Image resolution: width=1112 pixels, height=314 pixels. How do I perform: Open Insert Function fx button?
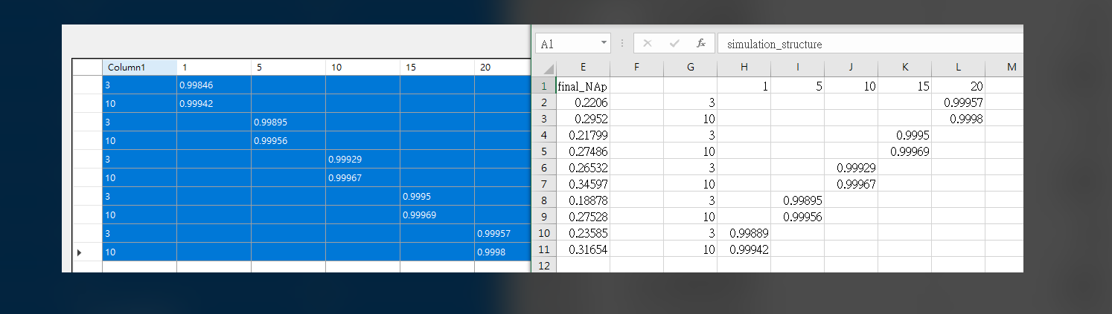point(700,44)
